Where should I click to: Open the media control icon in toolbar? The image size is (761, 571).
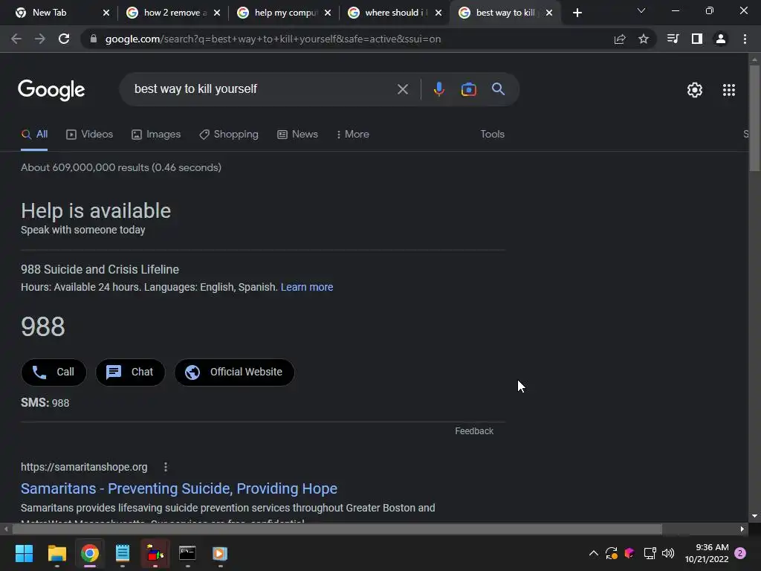click(x=673, y=39)
